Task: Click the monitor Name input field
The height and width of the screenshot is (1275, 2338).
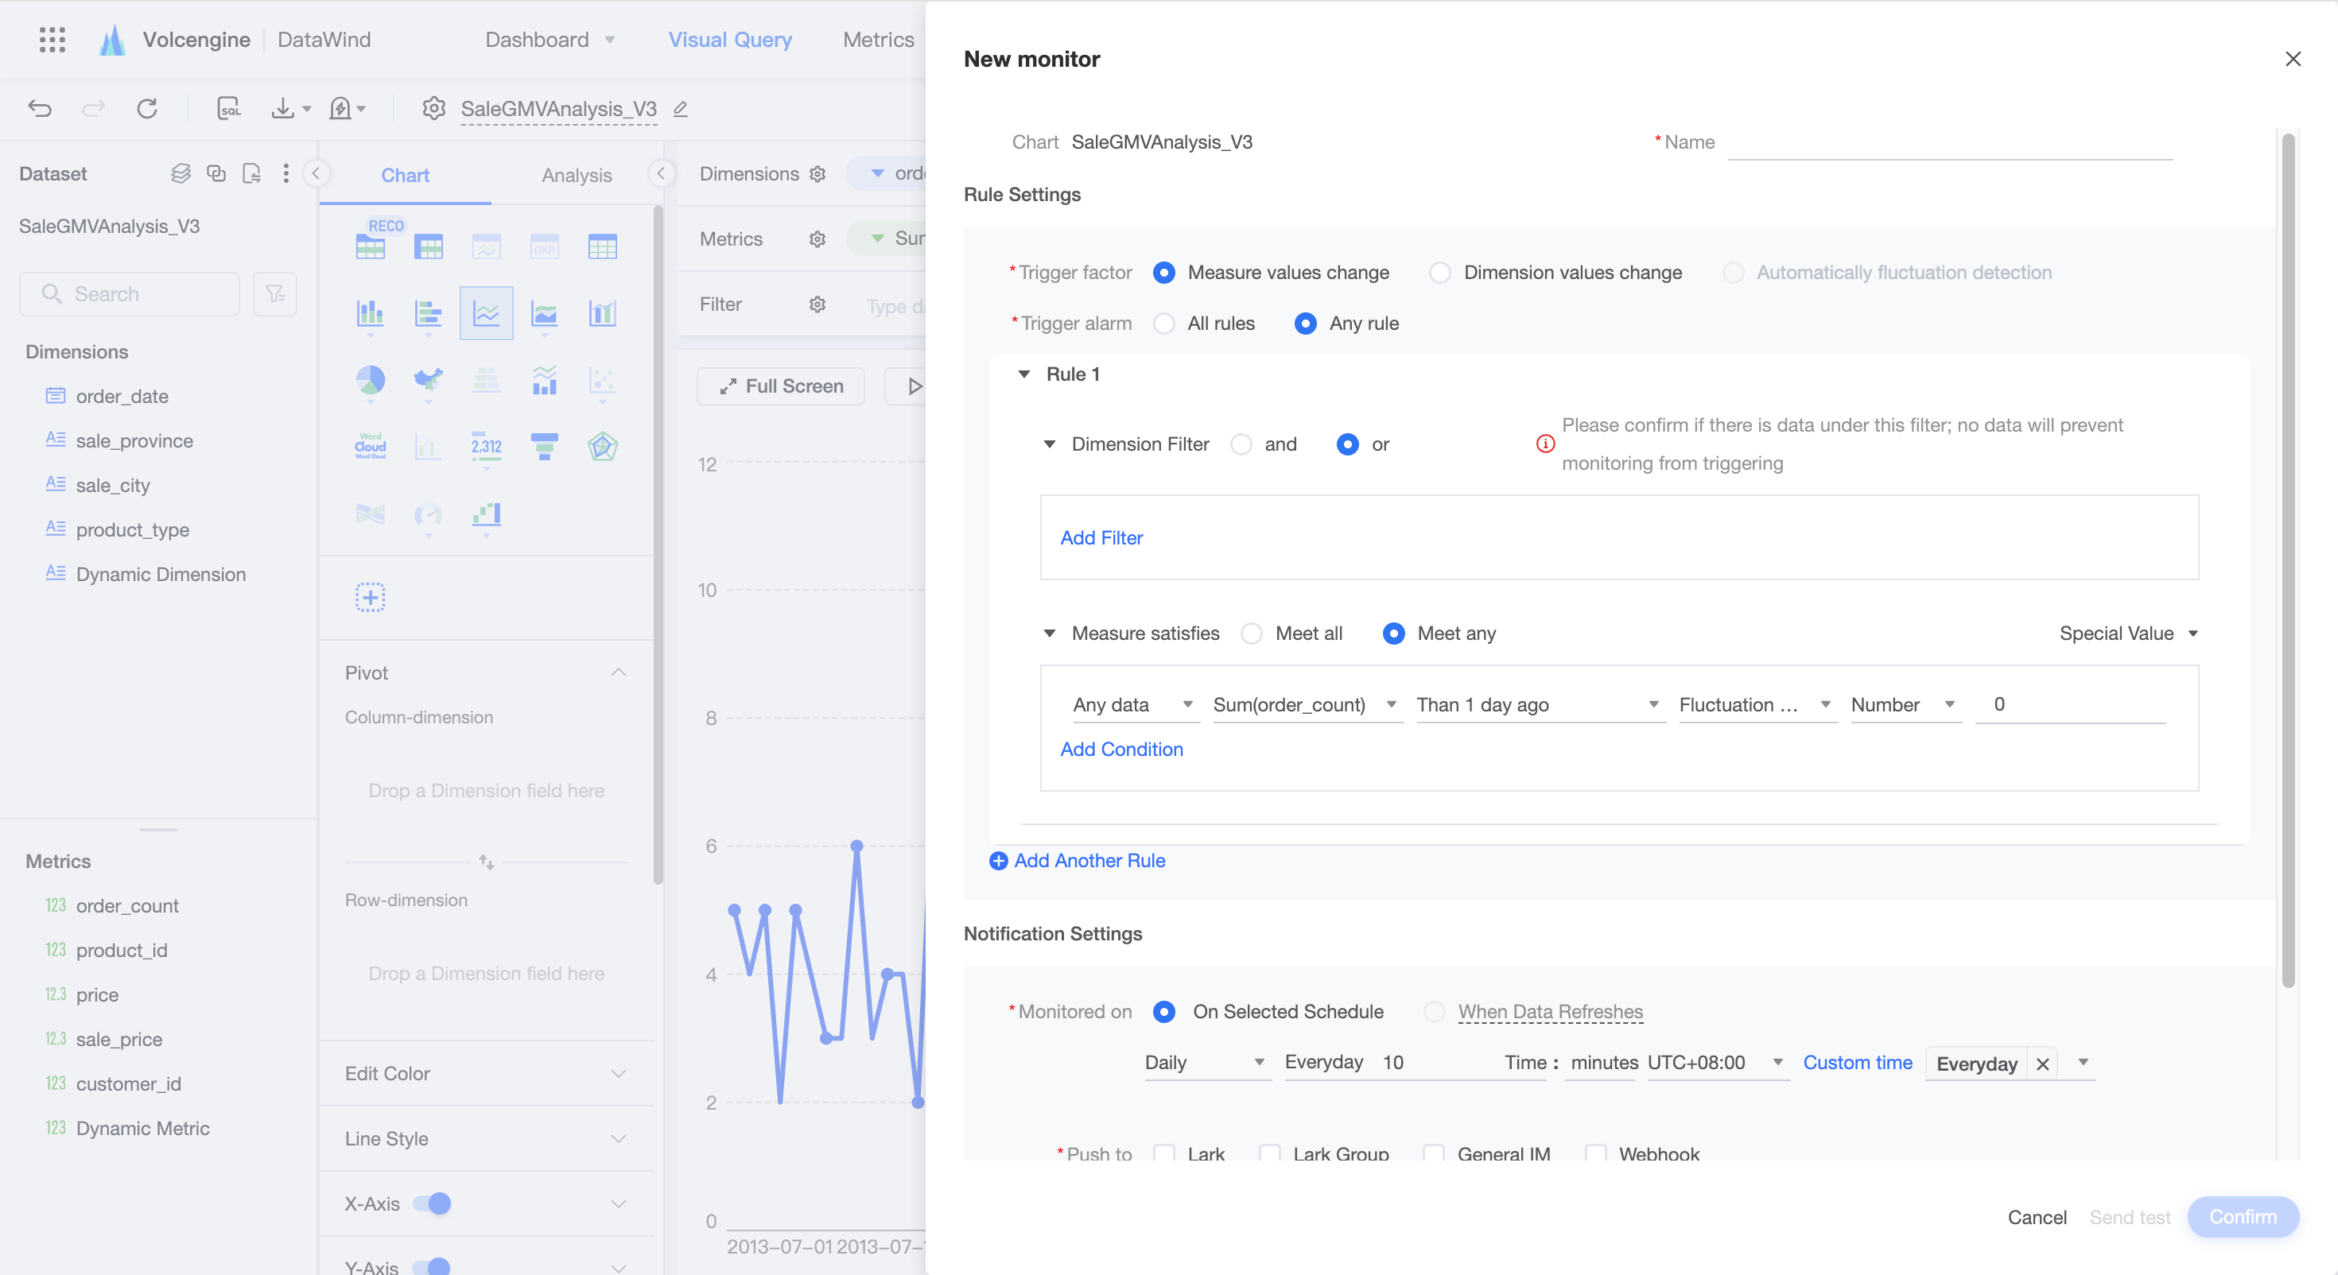Action: click(x=1948, y=142)
